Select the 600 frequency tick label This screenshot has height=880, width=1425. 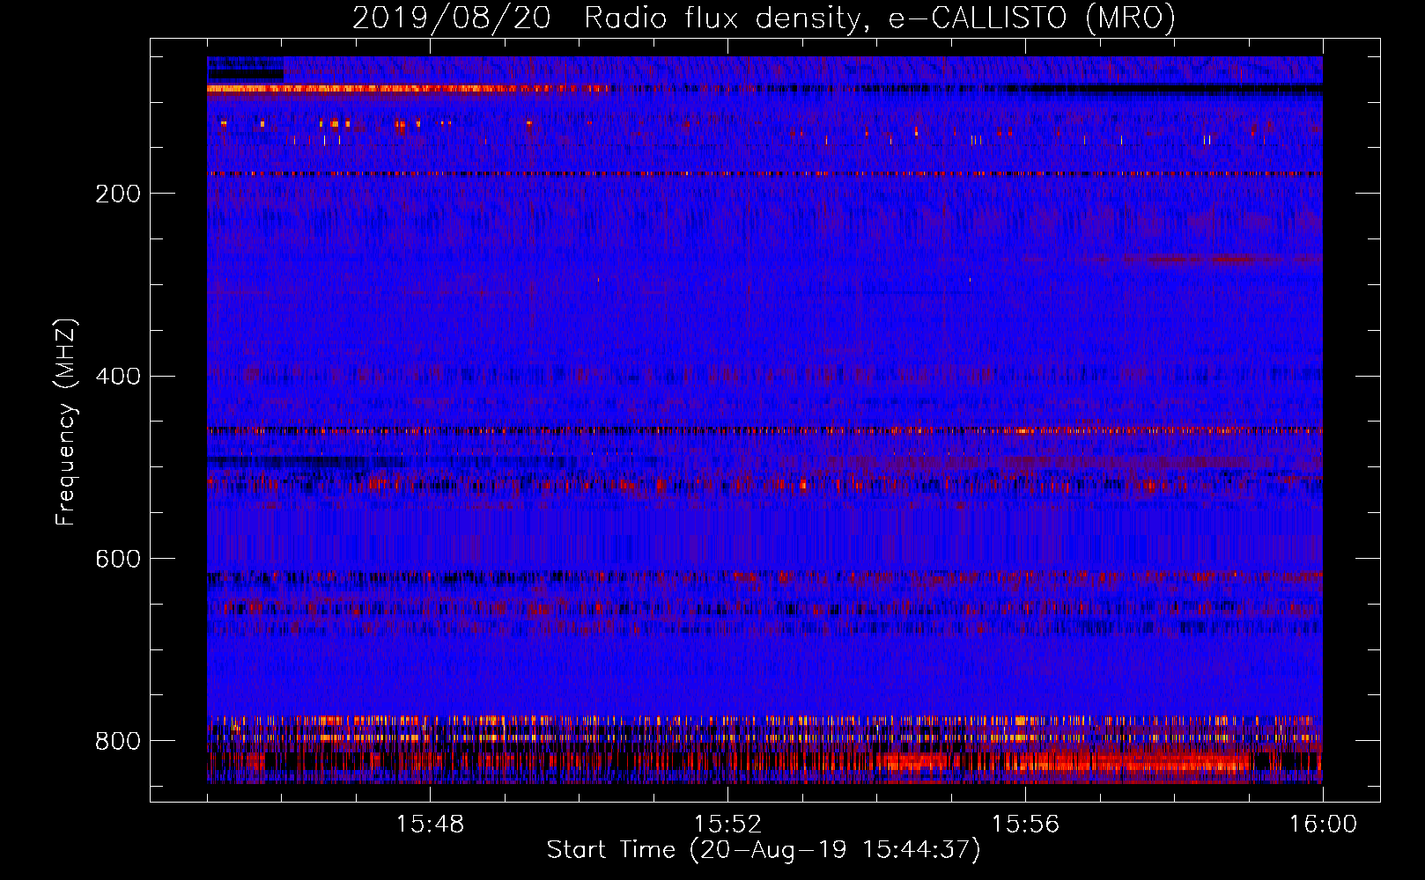pyautogui.click(x=118, y=559)
